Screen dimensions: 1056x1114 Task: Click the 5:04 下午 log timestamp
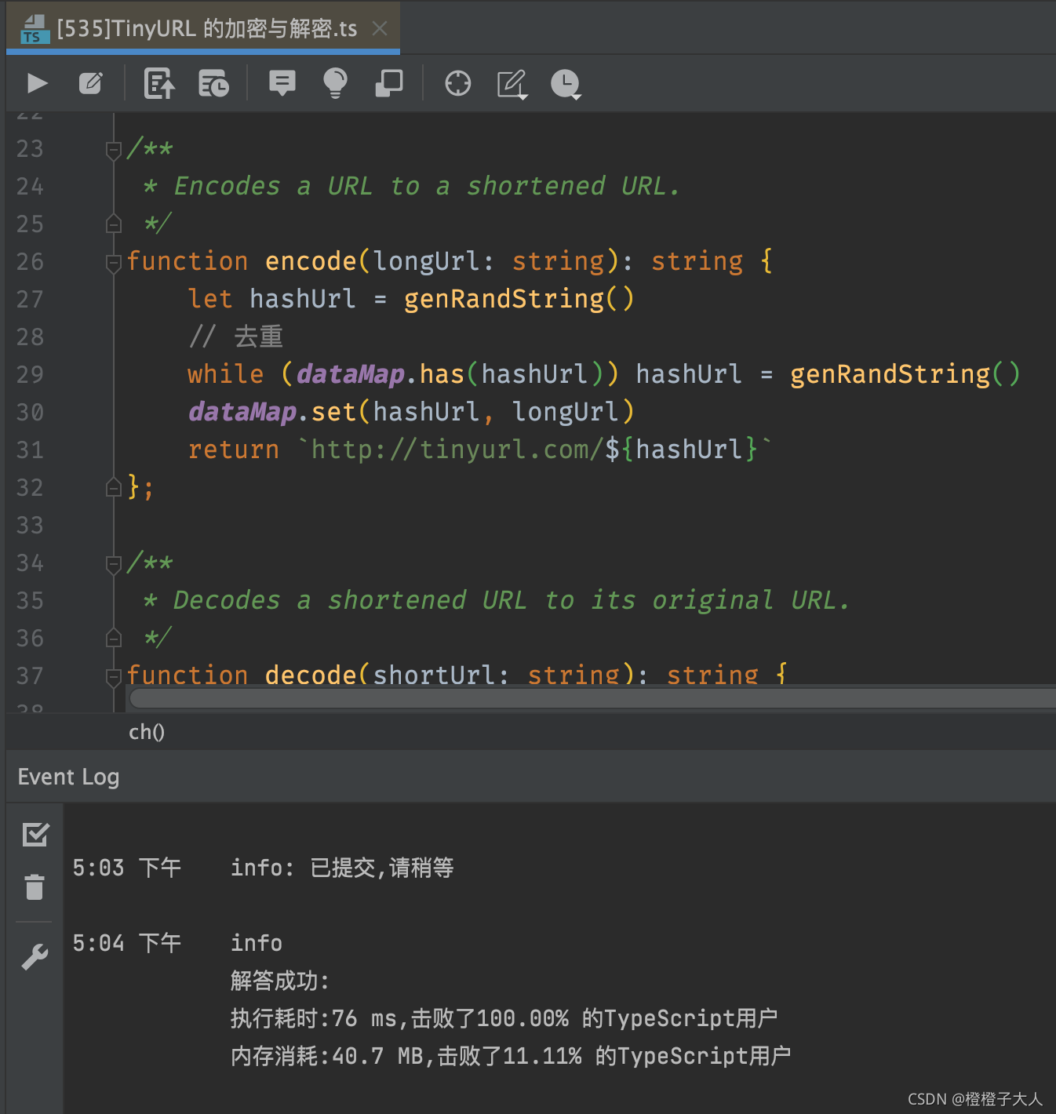pyautogui.click(x=127, y=943)
